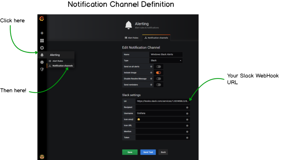281x160 pixels.
Task: Click the Mention input field
Action: (x=162, y=132)
